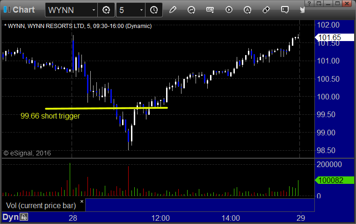This screenshot has width=356, height=224.
Task: Click the pin link toolbar icon
Action: click(x=266, y=10)
